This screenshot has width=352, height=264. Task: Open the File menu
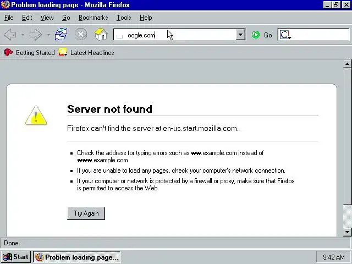[9, 18]
